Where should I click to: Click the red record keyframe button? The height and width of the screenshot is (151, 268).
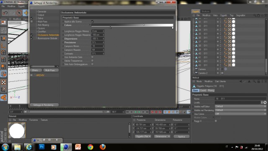pyautogui.click(x=152, y=112)
